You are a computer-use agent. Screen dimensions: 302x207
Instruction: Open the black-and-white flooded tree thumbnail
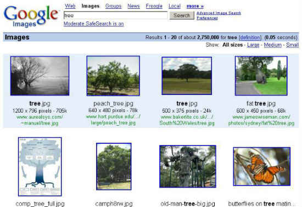coord(40,76)
